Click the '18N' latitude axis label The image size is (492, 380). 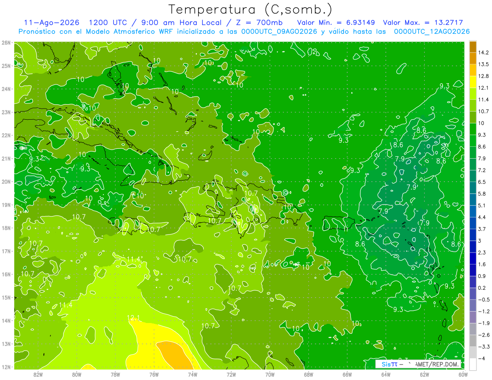coord(6,228)
